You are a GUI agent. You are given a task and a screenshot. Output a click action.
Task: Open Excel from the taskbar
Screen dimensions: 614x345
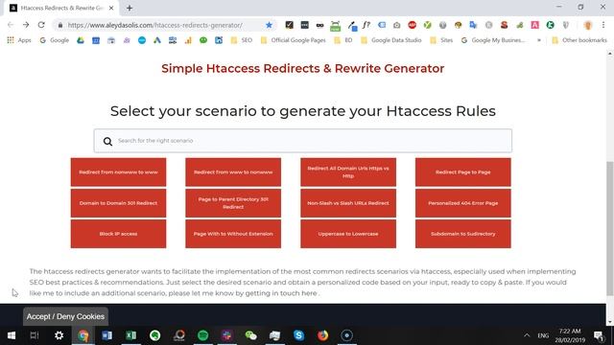point(131,335)
